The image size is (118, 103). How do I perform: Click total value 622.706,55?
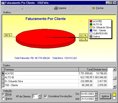86,77
